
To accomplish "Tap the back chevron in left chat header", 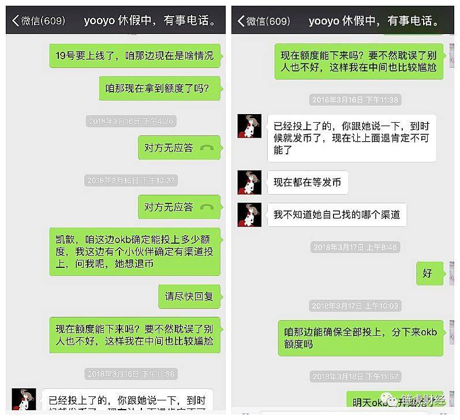I will (16, 21).
